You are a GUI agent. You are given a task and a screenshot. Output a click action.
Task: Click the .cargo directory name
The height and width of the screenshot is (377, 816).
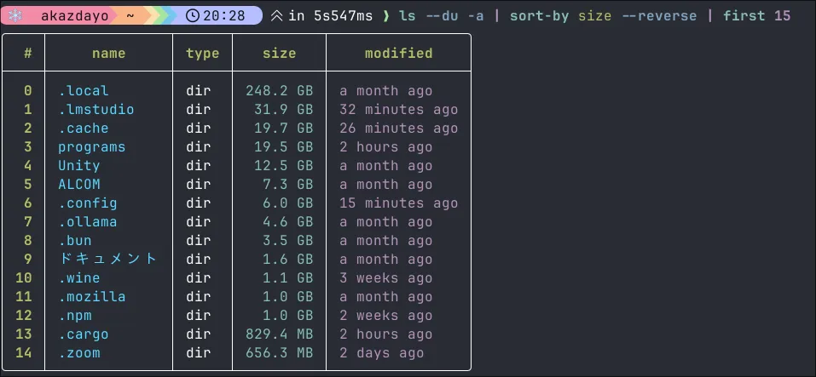pyautogui.click(x=83, y=334)
